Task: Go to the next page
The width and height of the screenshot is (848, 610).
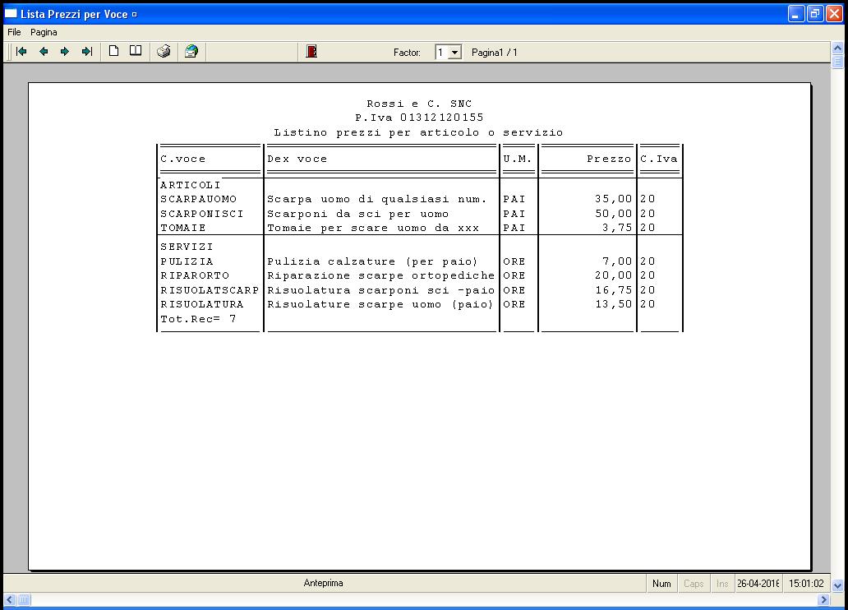Action: click(x=65, y=52)
